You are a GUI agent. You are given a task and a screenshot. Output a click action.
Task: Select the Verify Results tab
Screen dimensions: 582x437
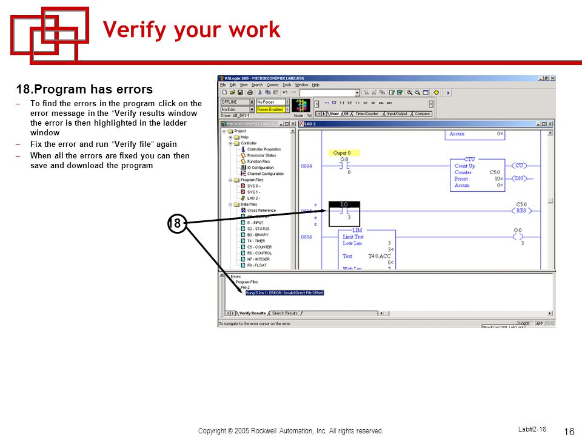tap(252, 313)
